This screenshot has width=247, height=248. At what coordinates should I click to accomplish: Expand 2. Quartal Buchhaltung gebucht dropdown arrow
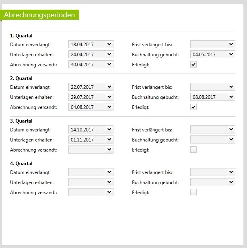point(231,97)
